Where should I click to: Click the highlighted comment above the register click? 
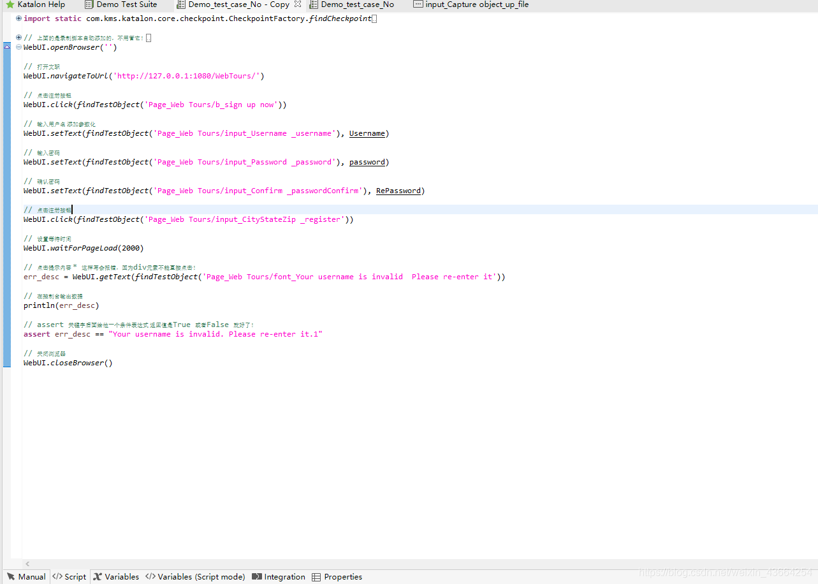point(48,210)
